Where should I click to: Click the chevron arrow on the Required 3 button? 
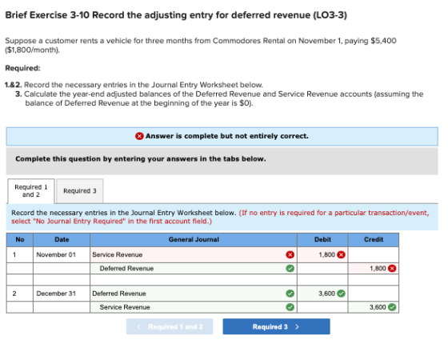coord(297,326)
